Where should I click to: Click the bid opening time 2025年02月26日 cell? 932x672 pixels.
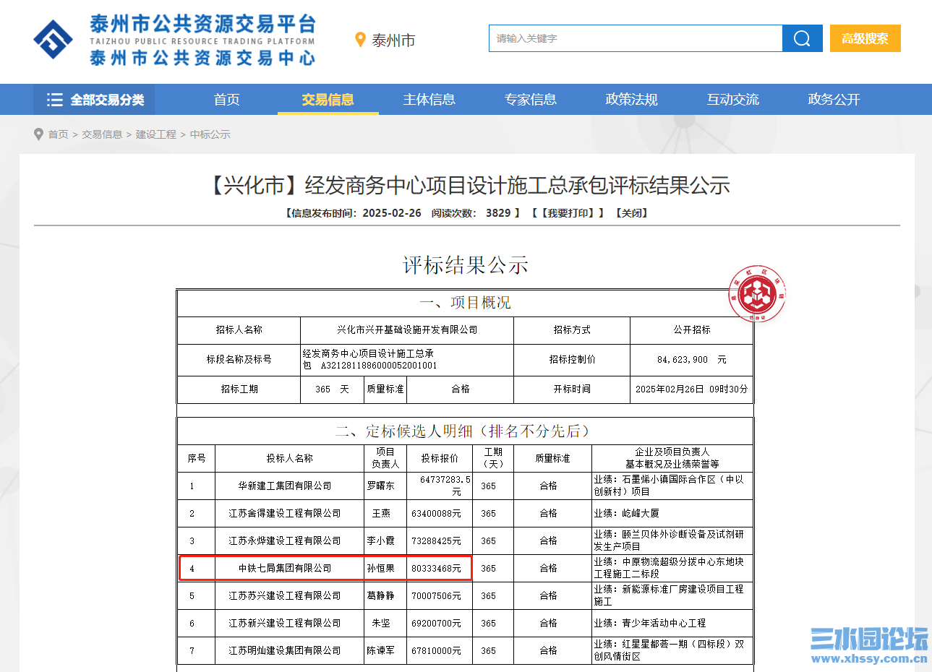692,389
